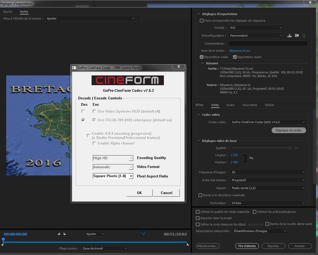Open Codec vidéo dropdown

[x=268, y=122]
